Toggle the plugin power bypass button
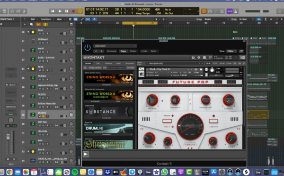 (88, 48)
